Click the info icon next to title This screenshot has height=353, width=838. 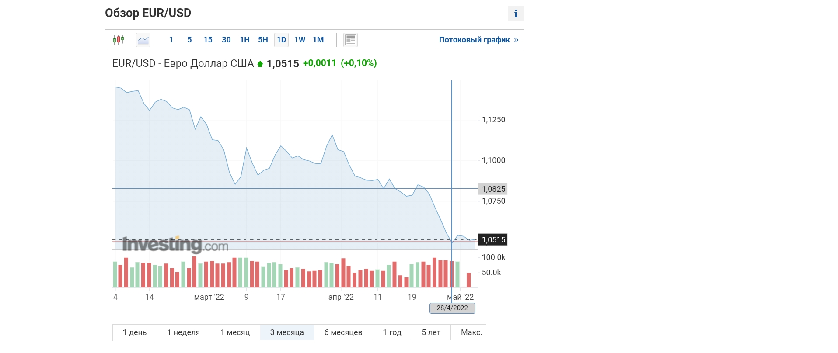pyautogui.click(x=516, y=14)
